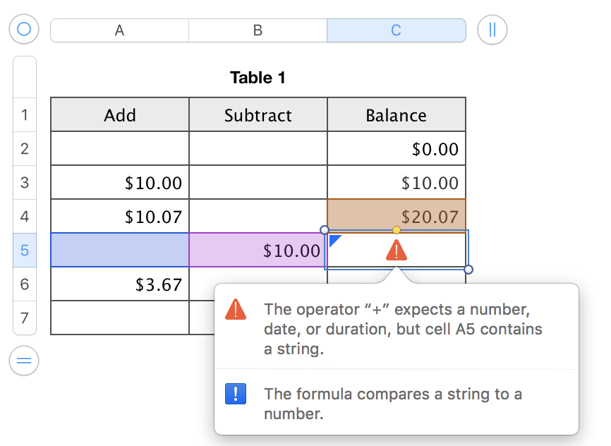Select column C header tab
Image resolution: width=611 pixels, height=446 pixels.
pos(396,30)
